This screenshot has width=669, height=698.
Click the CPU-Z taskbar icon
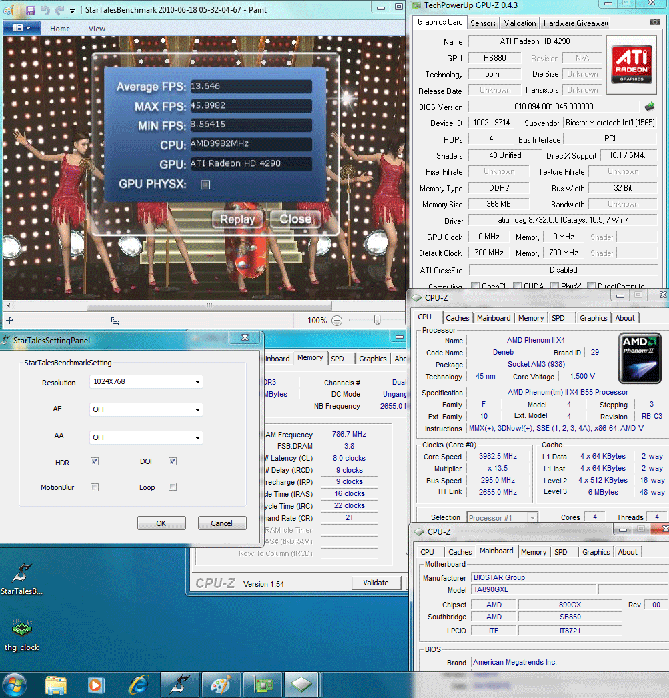[x=302, y=685]
